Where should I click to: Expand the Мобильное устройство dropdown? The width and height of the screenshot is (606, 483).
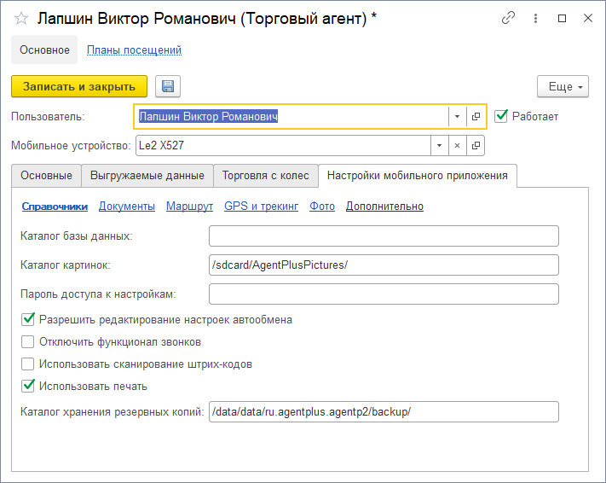(x=439, y=146)
